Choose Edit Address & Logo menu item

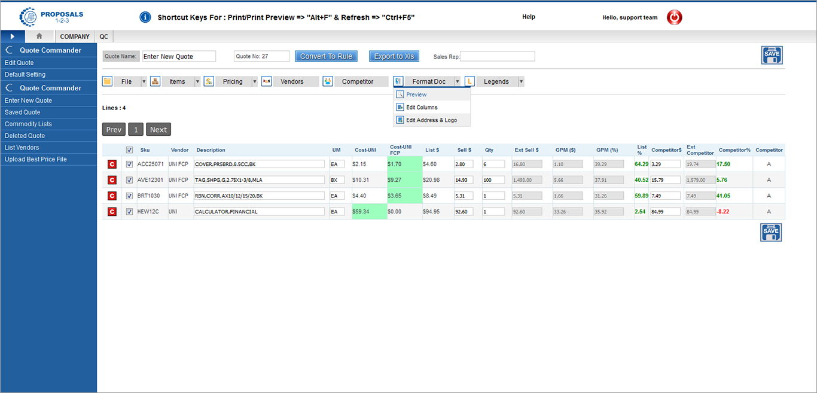point(431,120)
